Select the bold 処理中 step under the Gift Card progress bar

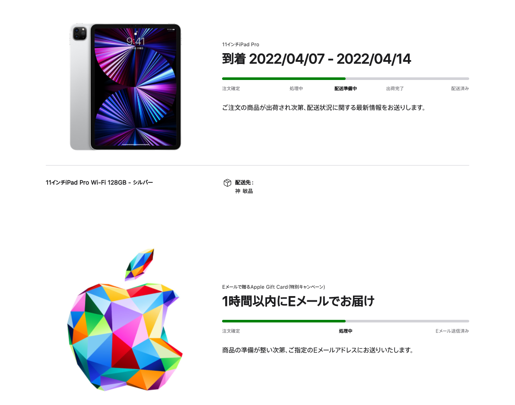point(346,331)
